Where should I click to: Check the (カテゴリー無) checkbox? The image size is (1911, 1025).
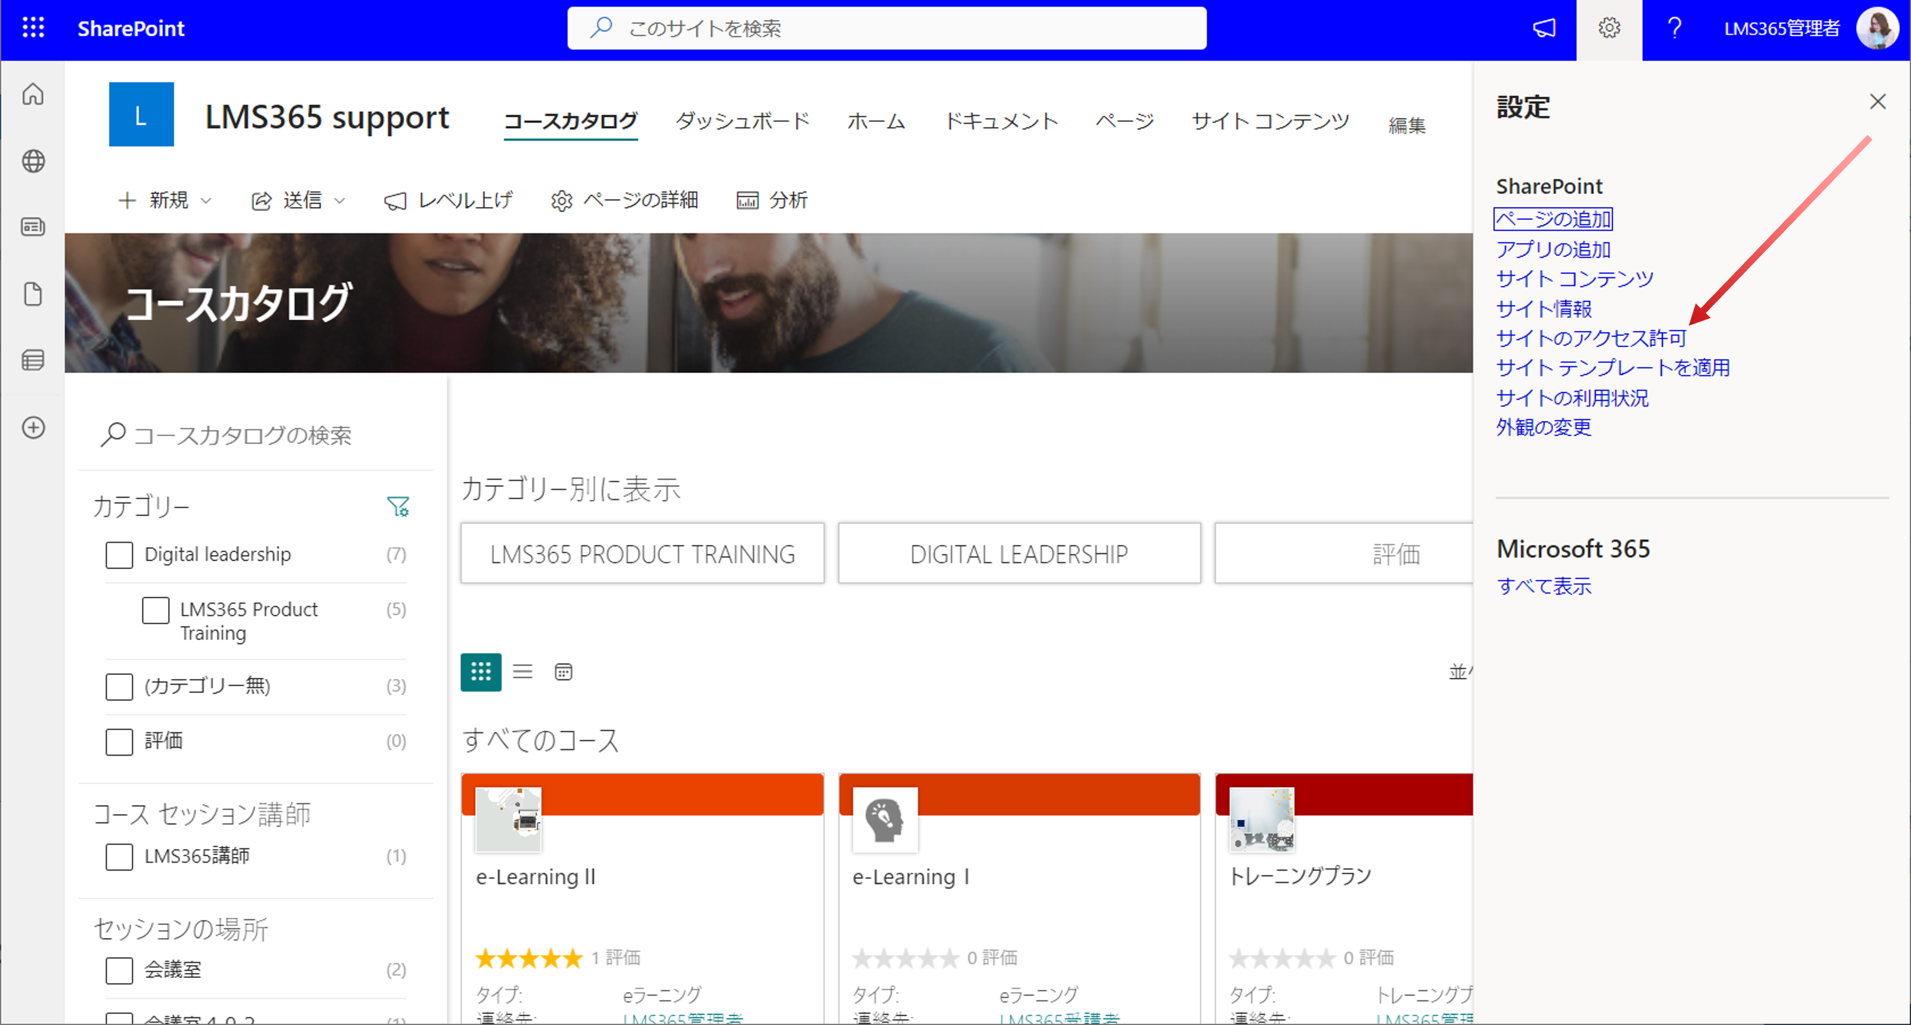pyautogui.click(x=119, y=686)
